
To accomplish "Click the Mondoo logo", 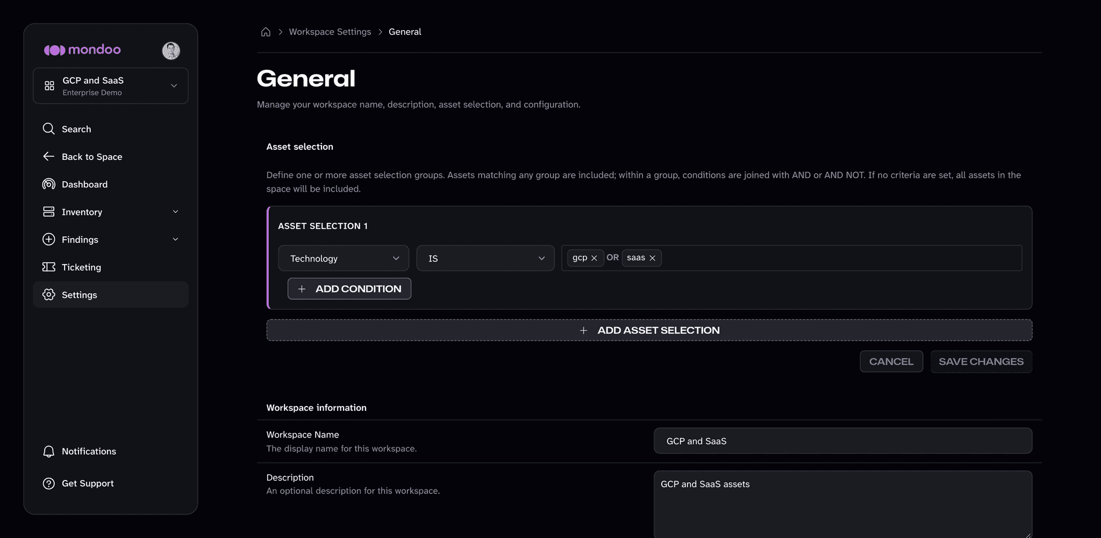I will 82,50.
